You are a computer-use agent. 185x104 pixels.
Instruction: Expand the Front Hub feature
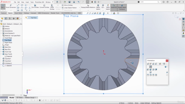[x=1, y=52]
